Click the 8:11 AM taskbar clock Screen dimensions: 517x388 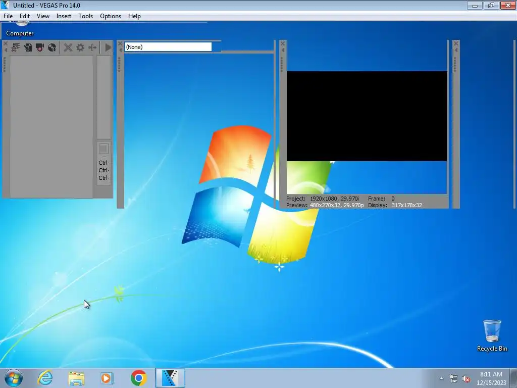pos(491,374)
